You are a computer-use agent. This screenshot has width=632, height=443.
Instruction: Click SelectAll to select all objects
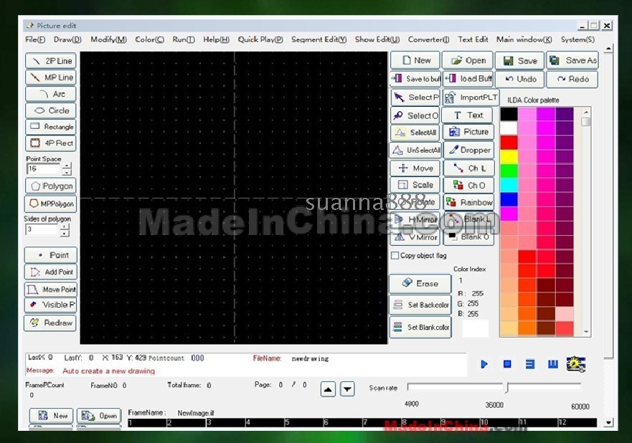pos(415,133)
